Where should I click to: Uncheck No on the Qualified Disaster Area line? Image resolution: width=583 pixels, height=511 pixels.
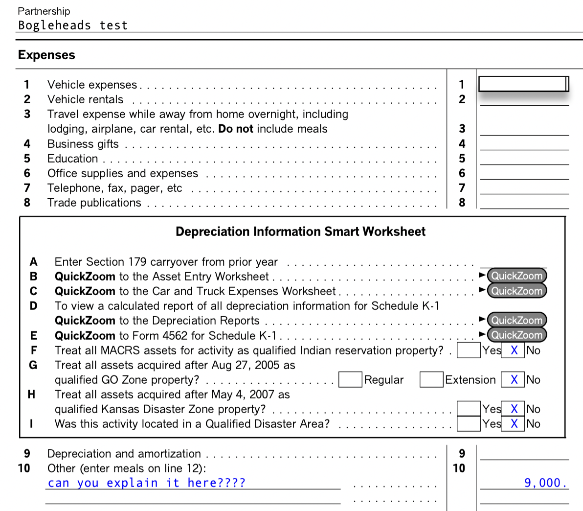(x=513, y=423)
